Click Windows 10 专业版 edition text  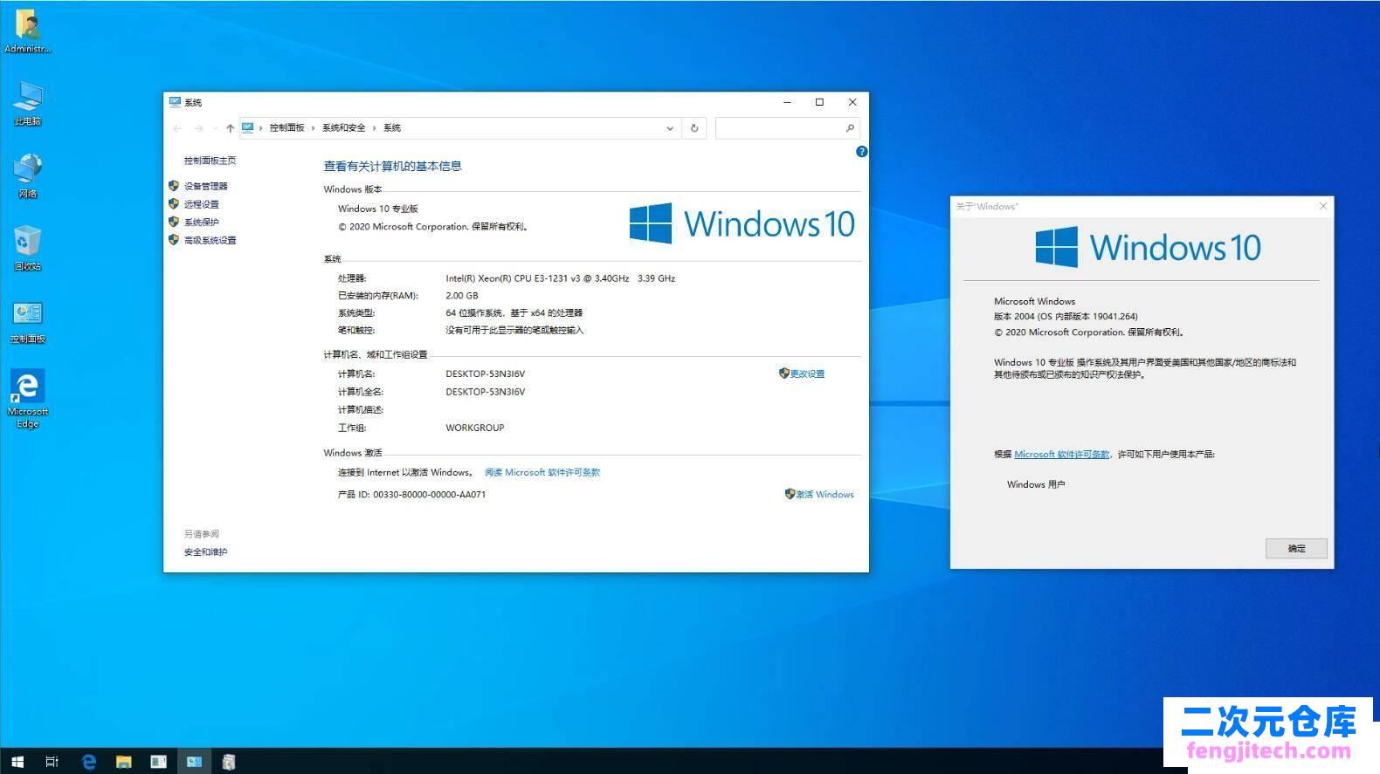coord(378,209)
